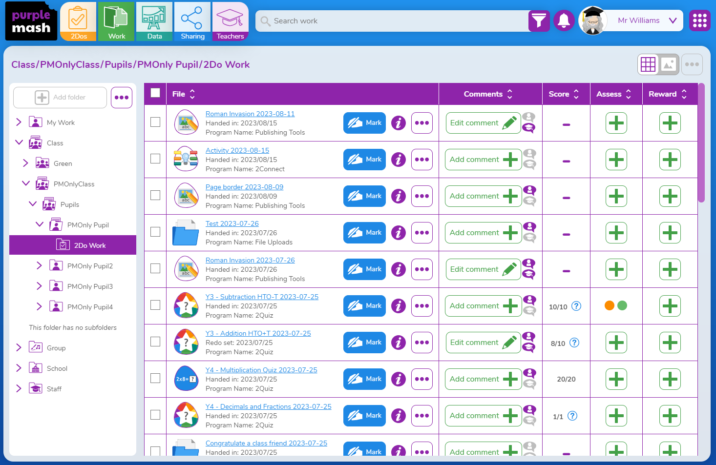Open the Teachers tab
Viewport: 716px width, 465px height.
click(230, 22)
